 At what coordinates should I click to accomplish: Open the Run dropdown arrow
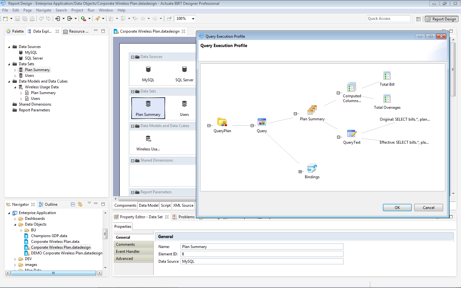(89, 19)
